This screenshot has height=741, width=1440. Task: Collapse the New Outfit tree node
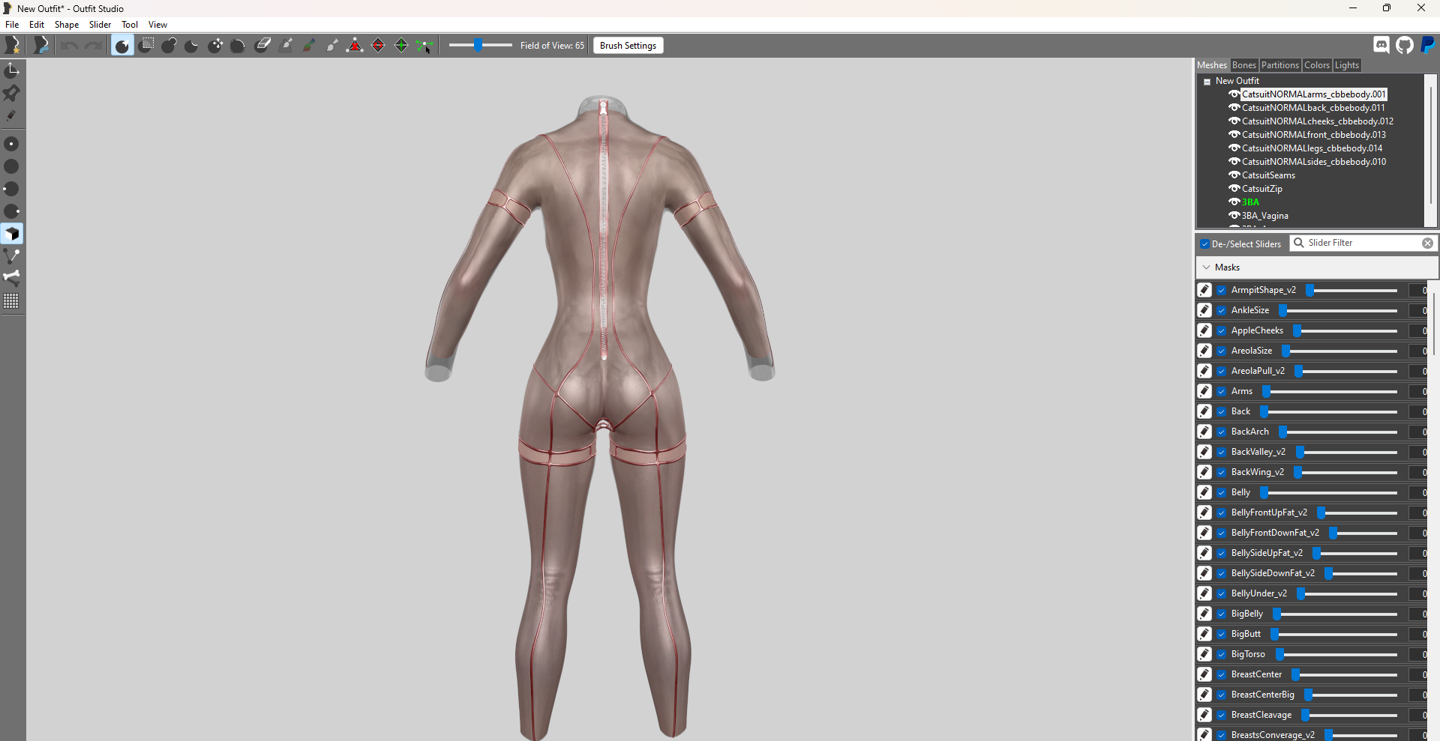tap(1207, 82)
